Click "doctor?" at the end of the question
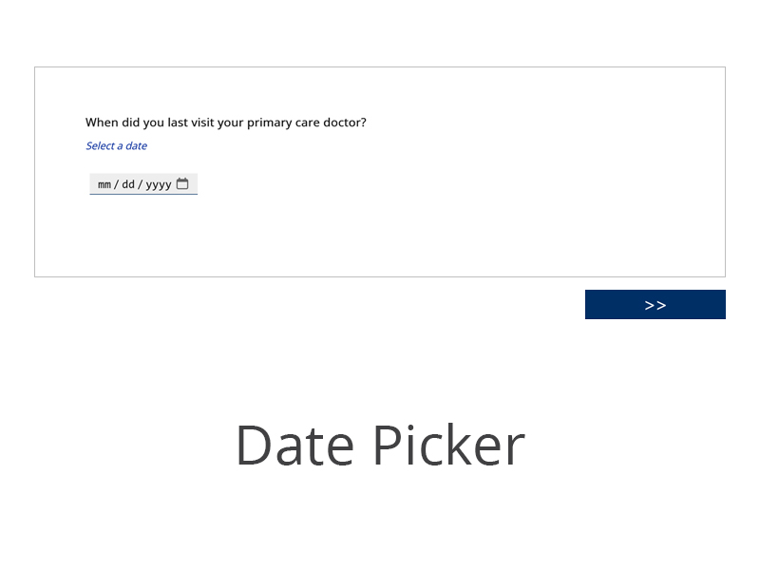 345,123
